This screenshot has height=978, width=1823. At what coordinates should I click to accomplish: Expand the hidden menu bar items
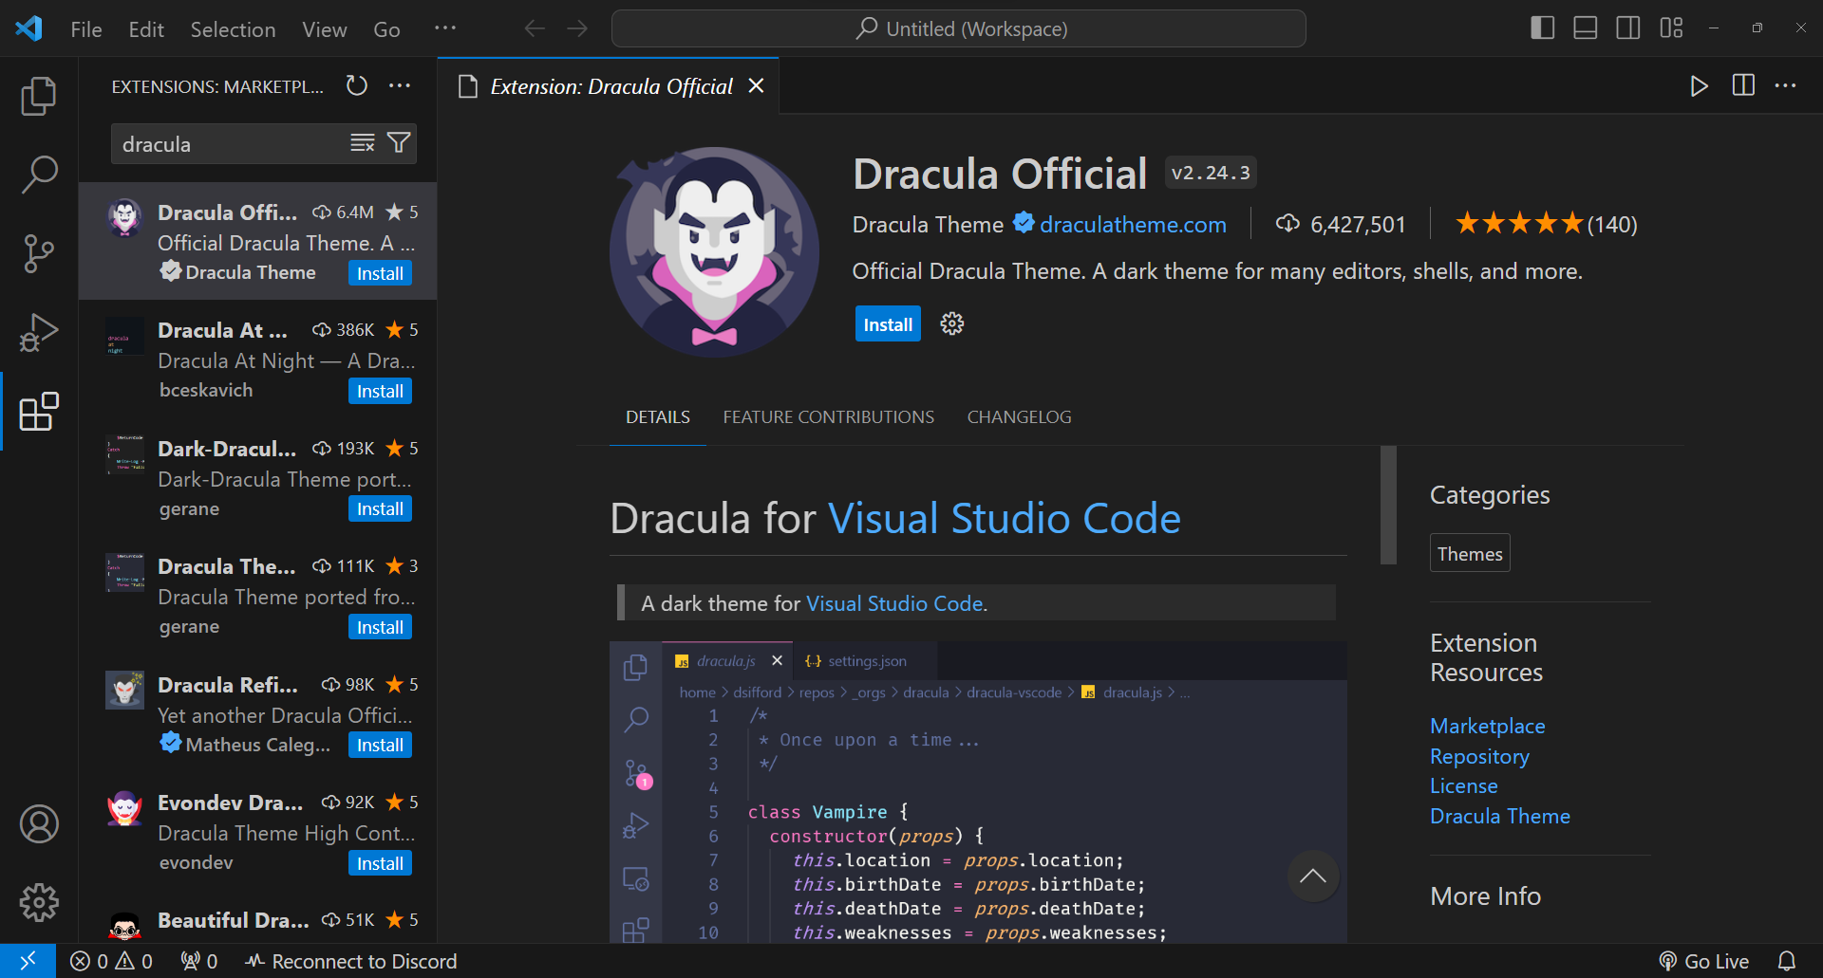point(445,29)
